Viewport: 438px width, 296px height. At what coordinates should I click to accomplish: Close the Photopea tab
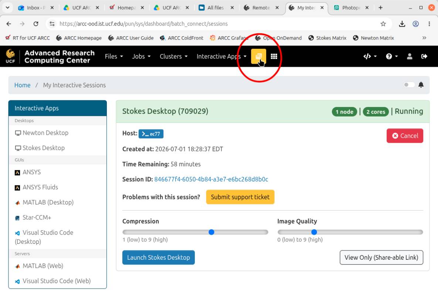[367, 7]
